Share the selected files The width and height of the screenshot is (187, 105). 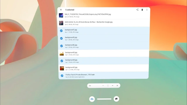(137, 10)
